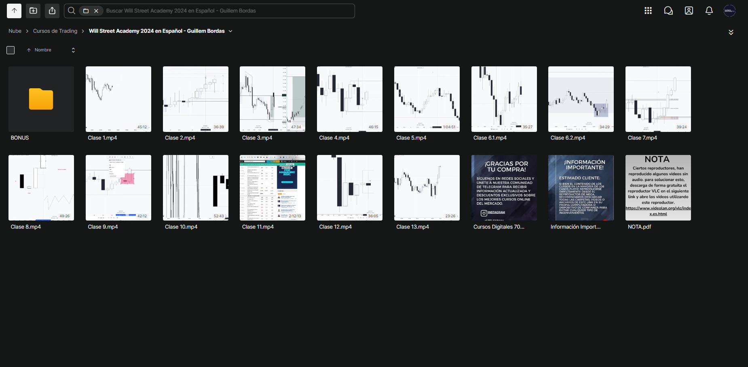Select the Clase 4.mp4 thumbnail
The width and height of the screenshot is (748, 367).
coord(350,99)
